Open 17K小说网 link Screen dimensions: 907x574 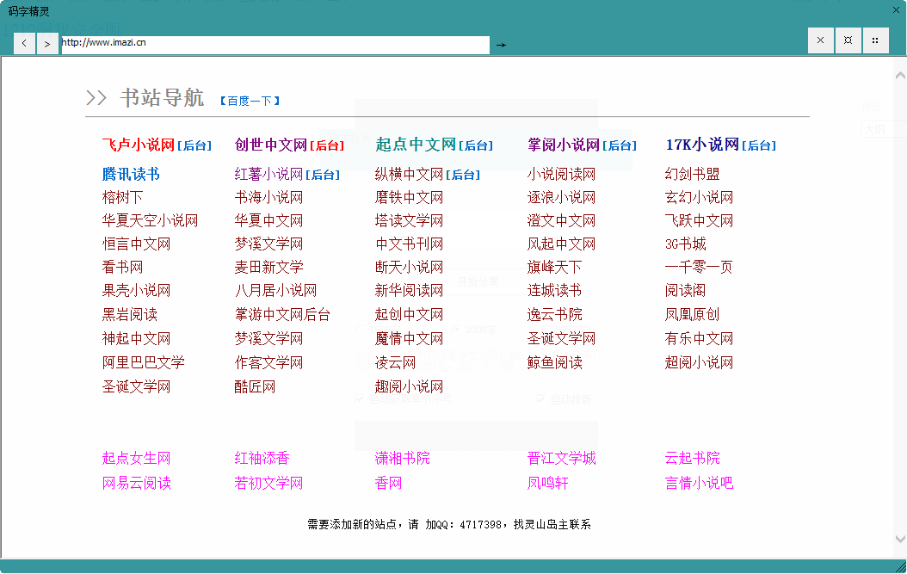(x=702, y=145)
